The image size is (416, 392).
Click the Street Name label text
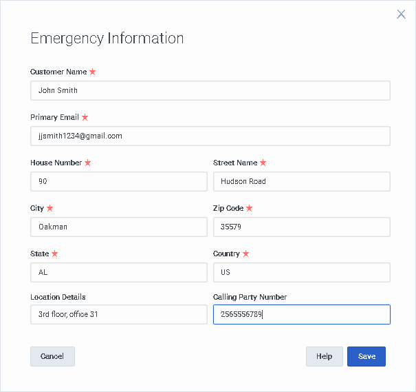point(235,163)
